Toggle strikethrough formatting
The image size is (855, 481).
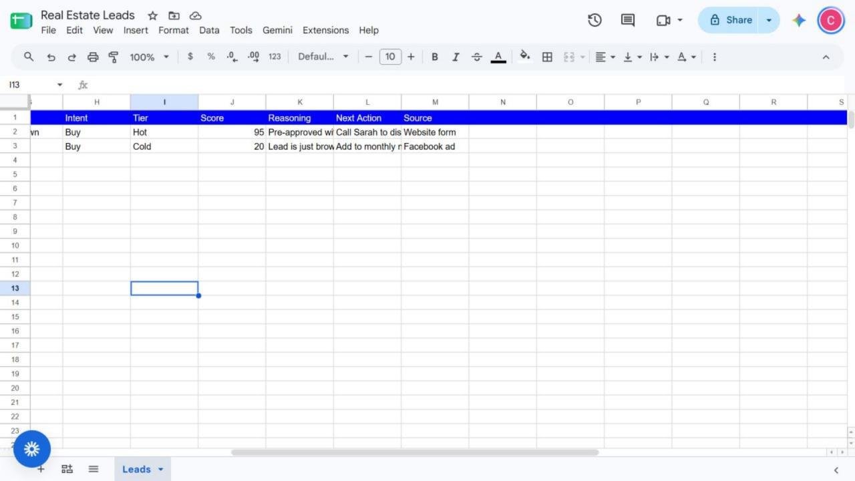tap(477, 57)
